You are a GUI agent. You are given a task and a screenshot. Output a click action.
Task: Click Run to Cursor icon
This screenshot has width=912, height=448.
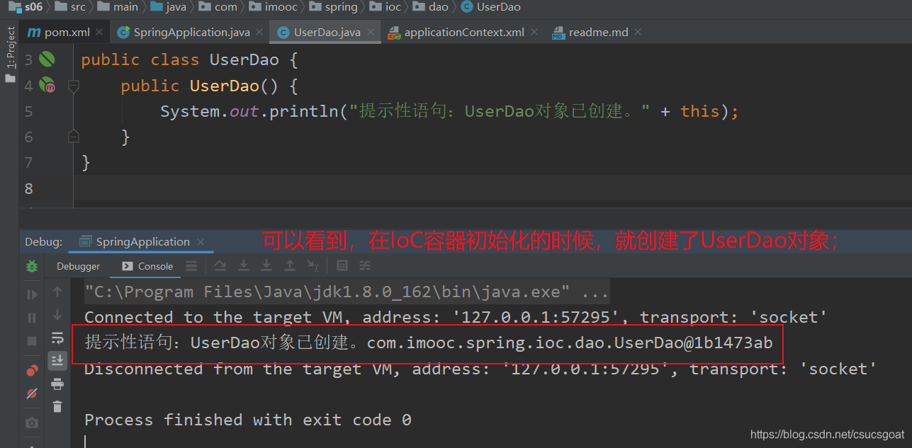click(x=313, y=266)
